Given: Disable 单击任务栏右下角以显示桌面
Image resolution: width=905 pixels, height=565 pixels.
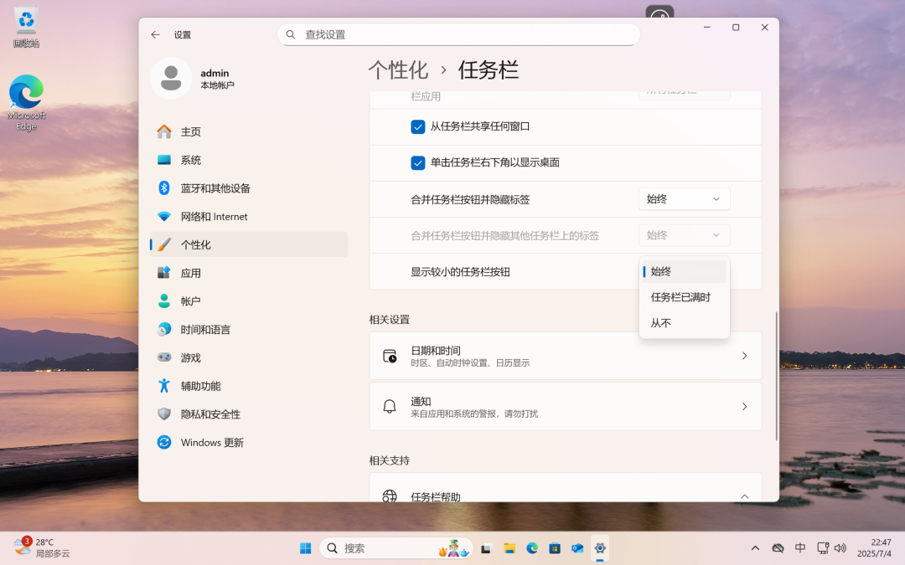Looking at the screenshot, I should coord(418,163).
